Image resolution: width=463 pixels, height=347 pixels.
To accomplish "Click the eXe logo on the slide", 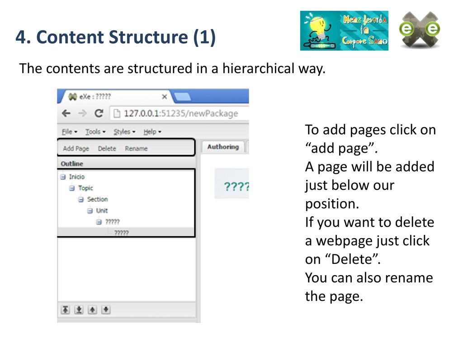I will (x=420, y=30).
